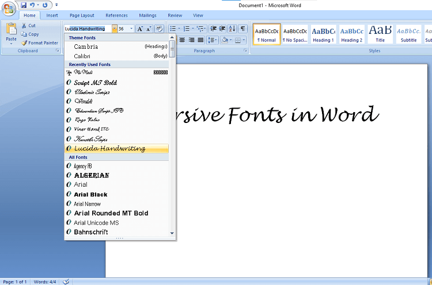Image resolution: width=432 pixels, height=285 pixels.
Task: Open line spacing options
Action: coord(212,40)
